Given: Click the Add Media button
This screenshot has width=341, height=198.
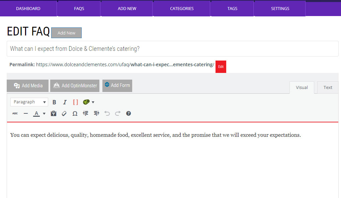Looking at the screenshot, I should pyautogui.click(x=28, y=86).
